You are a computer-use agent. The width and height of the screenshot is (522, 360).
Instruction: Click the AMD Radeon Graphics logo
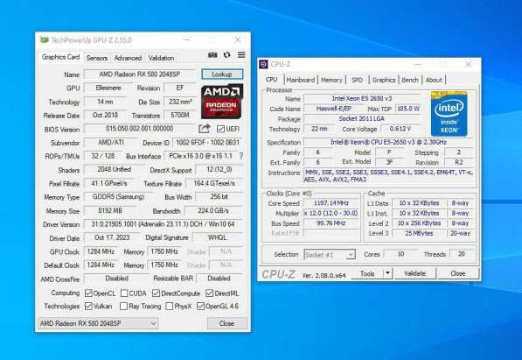coord(222,102)
